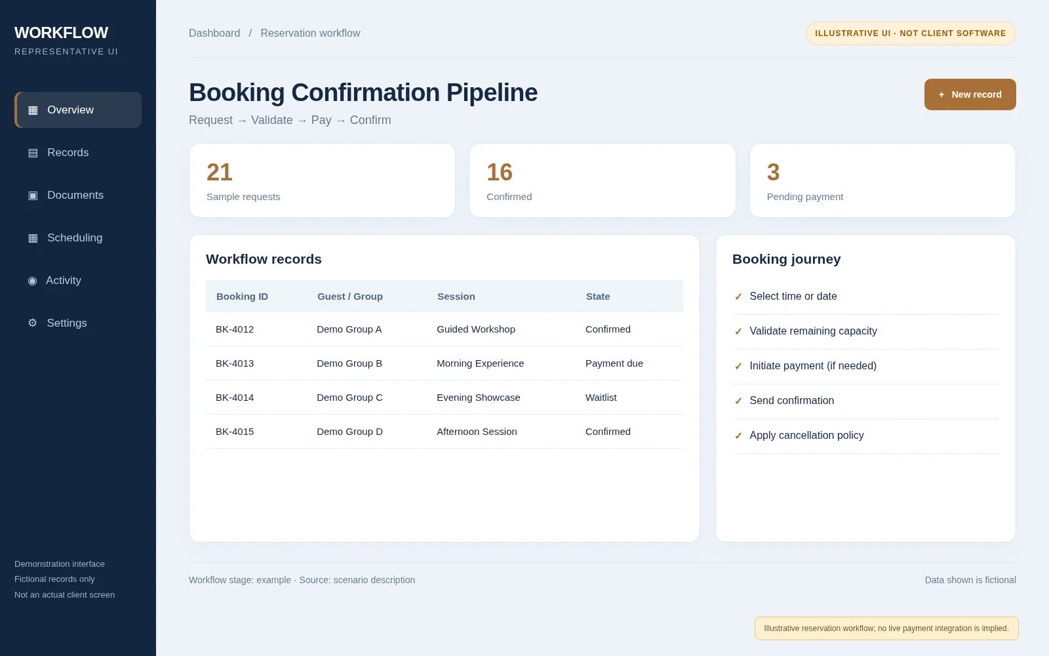Go to the Records section
Screen dimensions: 1049x656
coord(78,152)
